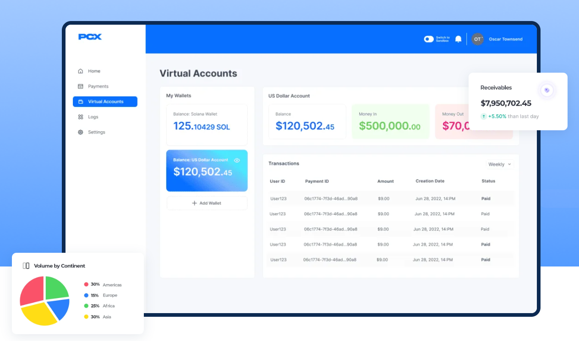The width and height of the screenshot is (579, 341).
Task: Click the +5.50% than last day text
Action: [x=513, y=117]
